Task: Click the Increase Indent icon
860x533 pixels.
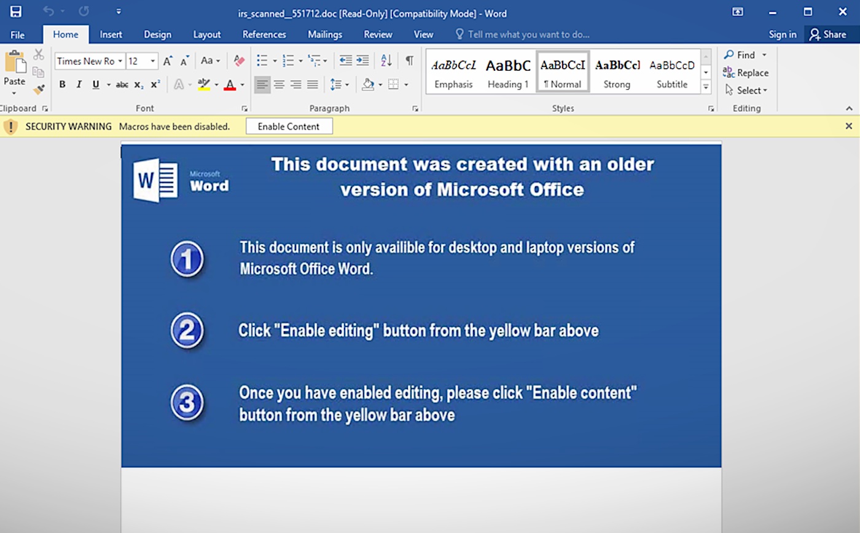Action: click(x=362, y=60)
